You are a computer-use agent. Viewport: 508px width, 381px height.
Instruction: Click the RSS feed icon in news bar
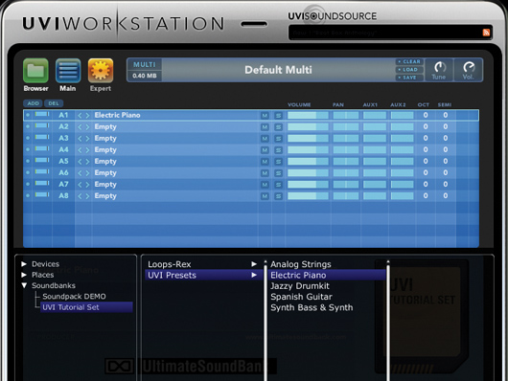coord(486,33)
